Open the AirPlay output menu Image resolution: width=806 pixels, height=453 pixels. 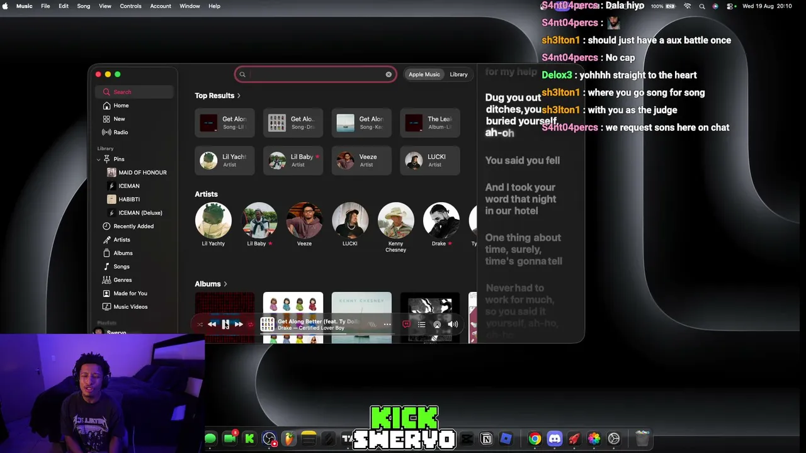437,325
